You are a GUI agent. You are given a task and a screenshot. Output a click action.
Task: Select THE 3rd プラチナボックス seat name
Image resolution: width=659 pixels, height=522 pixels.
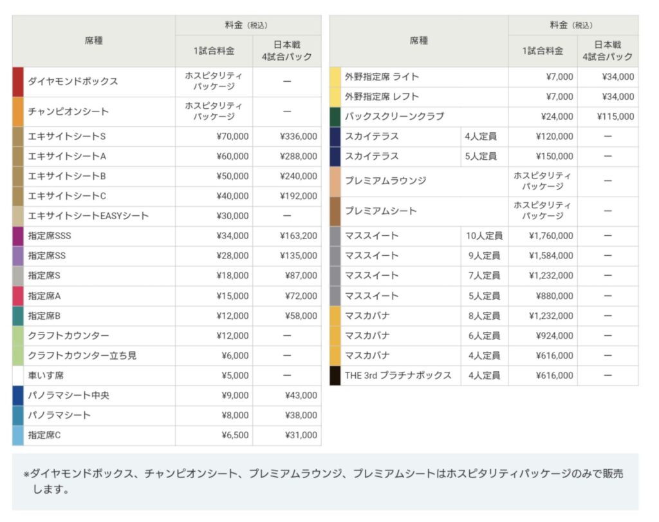point(398,376)
